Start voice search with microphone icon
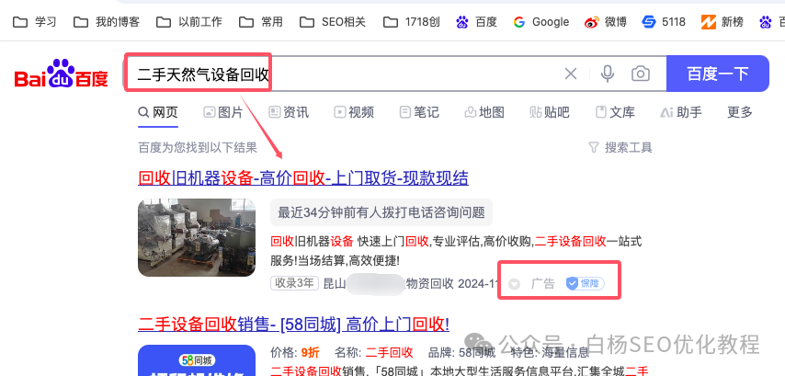The height and width of the screenshot is (376, 785). point(608,74)
